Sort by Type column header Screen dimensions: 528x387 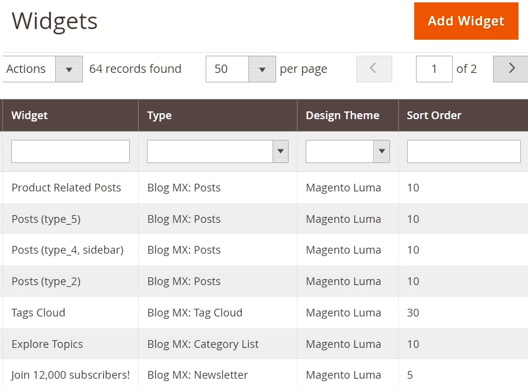coord(159,116)
